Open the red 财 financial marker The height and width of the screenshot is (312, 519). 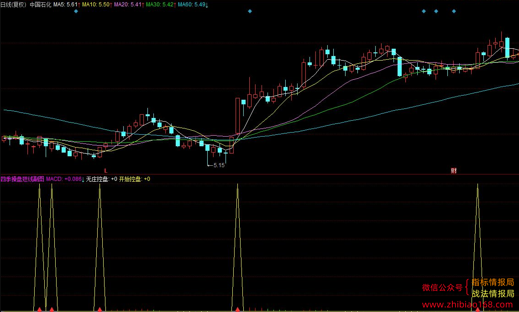[454, 171]
